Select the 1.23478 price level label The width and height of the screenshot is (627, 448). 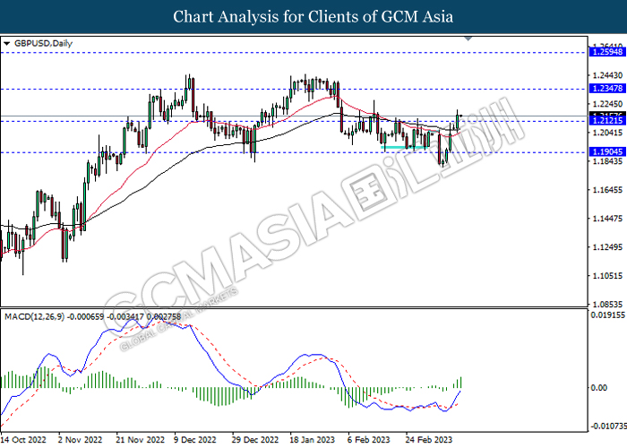[x=607, y=89]
